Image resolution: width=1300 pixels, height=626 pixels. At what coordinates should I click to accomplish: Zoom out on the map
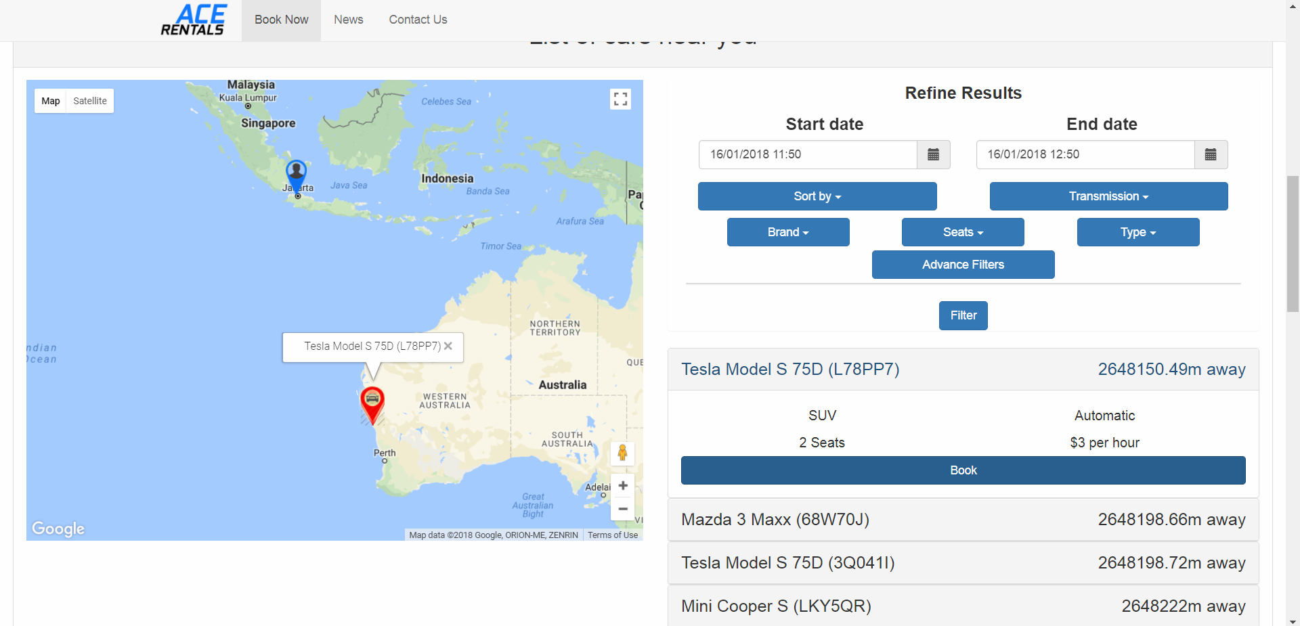click(623, 509)
